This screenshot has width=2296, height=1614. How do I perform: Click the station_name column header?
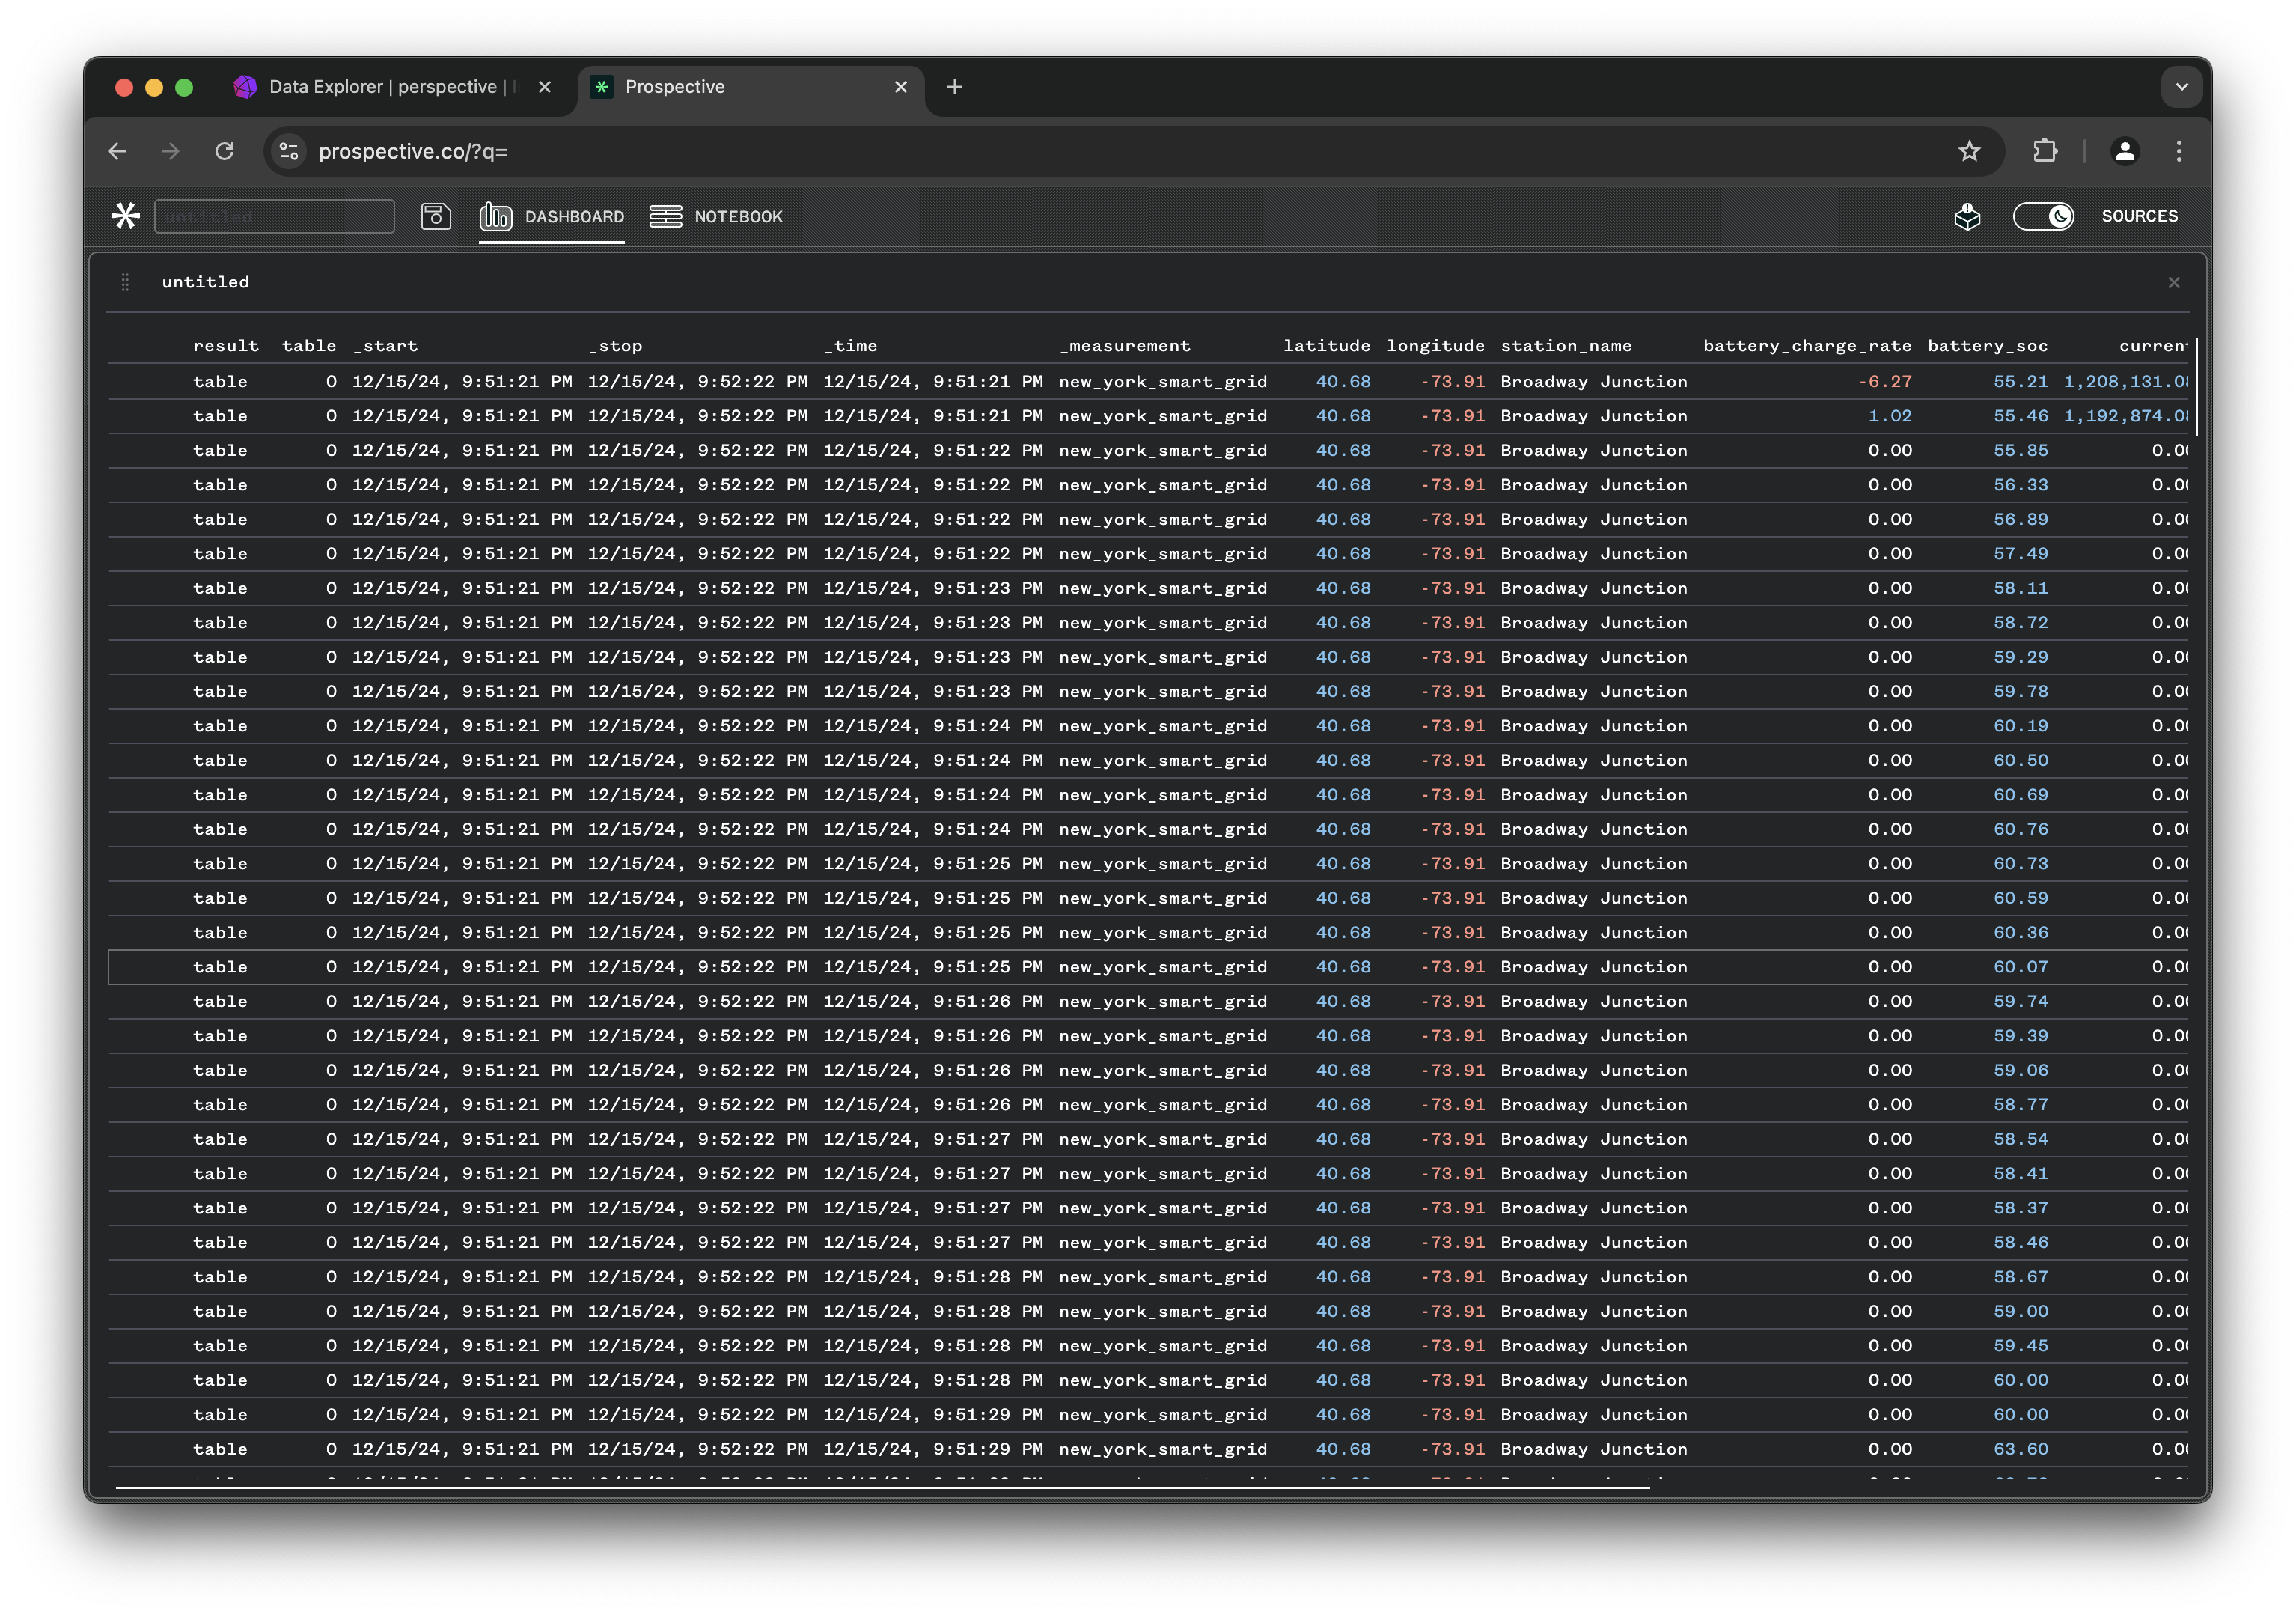pyautogui.click(x=1566, y=345)
